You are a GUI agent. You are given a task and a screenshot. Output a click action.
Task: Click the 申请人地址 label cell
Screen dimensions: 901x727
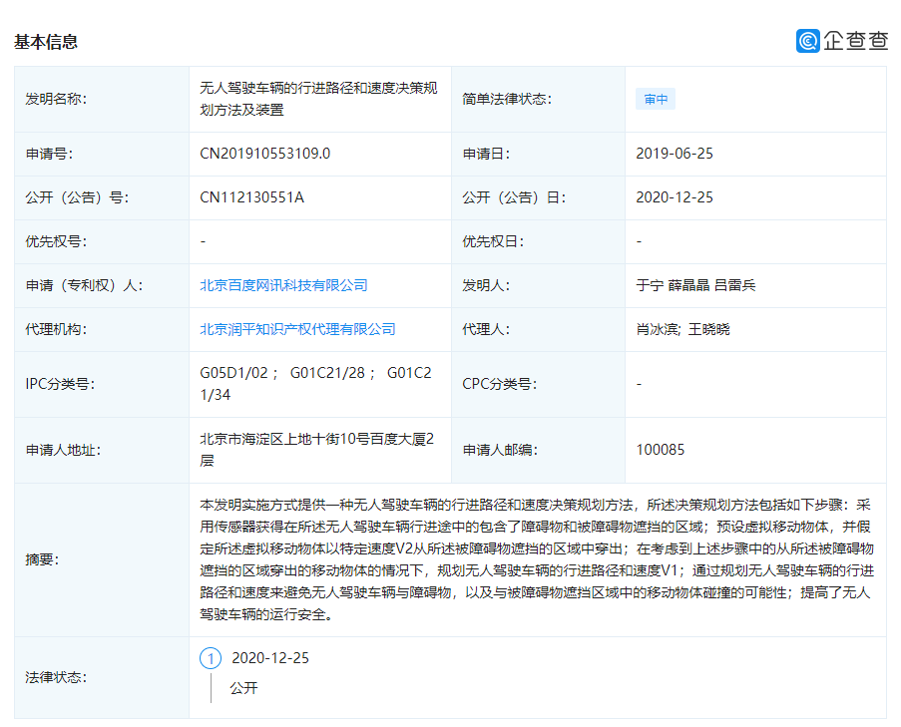click(102, 450)
